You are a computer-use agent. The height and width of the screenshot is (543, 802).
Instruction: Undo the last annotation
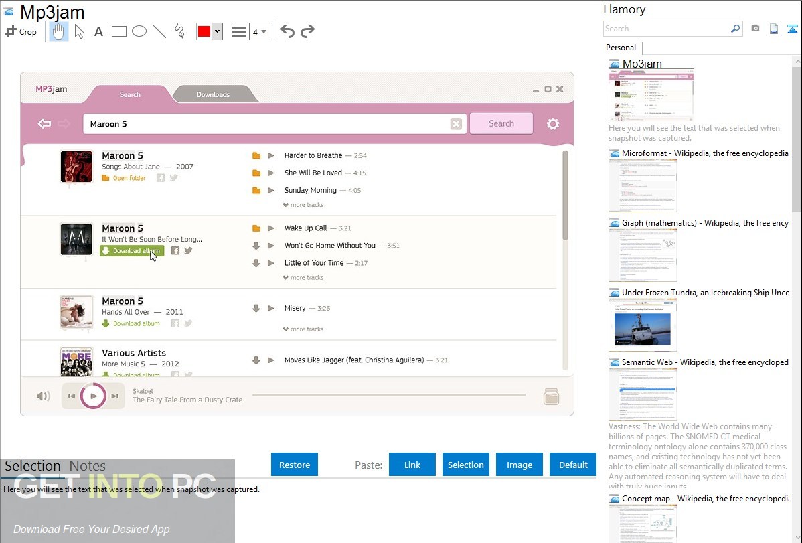click(287, 31)
